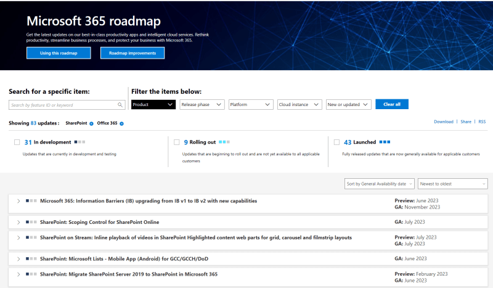Expand Migrate SharePoint Server 2019 item

pyautogui.click(x=18, y=274)
